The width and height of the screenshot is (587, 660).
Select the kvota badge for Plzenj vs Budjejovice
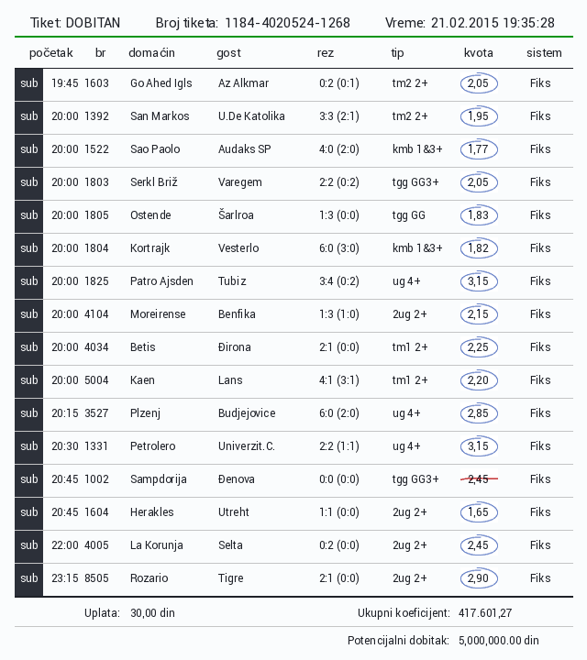pos(479,413)
